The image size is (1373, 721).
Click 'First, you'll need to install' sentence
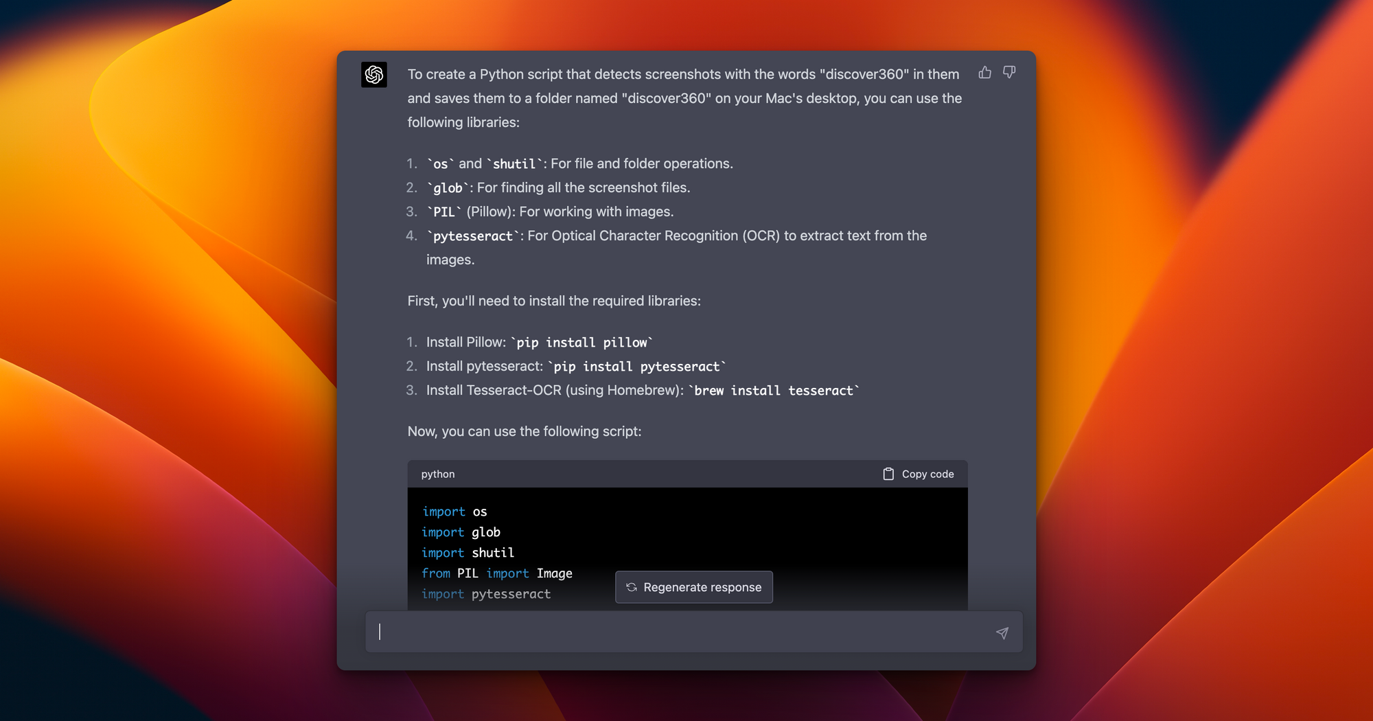tap(554, 301)
